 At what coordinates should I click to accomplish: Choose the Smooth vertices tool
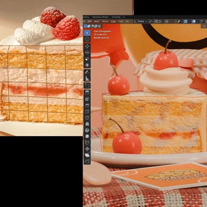point(87,136)
